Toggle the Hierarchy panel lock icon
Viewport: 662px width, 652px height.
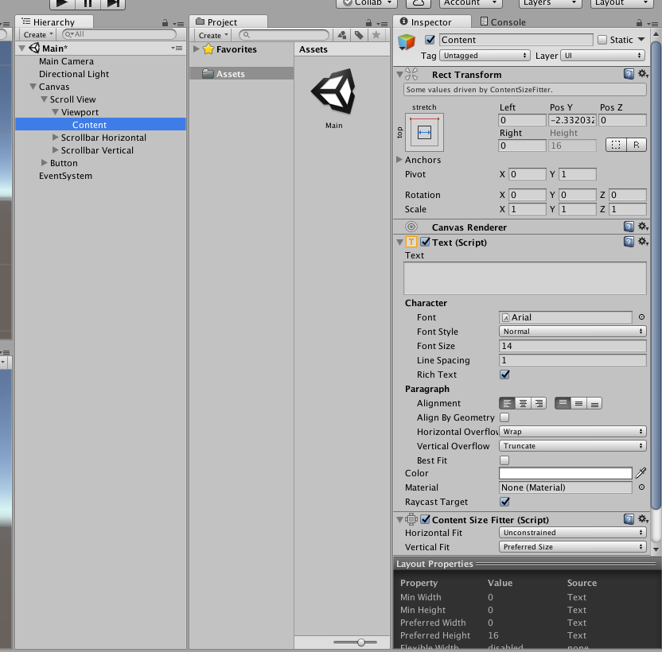point(165,23)
